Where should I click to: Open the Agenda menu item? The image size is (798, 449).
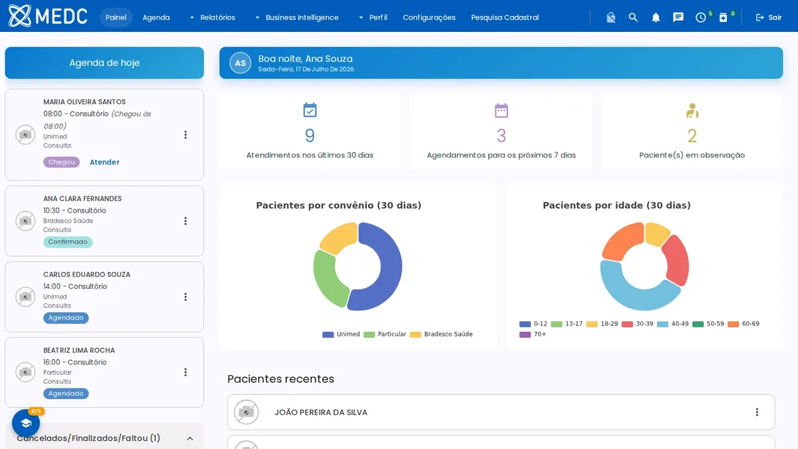[x=156, y=17]
